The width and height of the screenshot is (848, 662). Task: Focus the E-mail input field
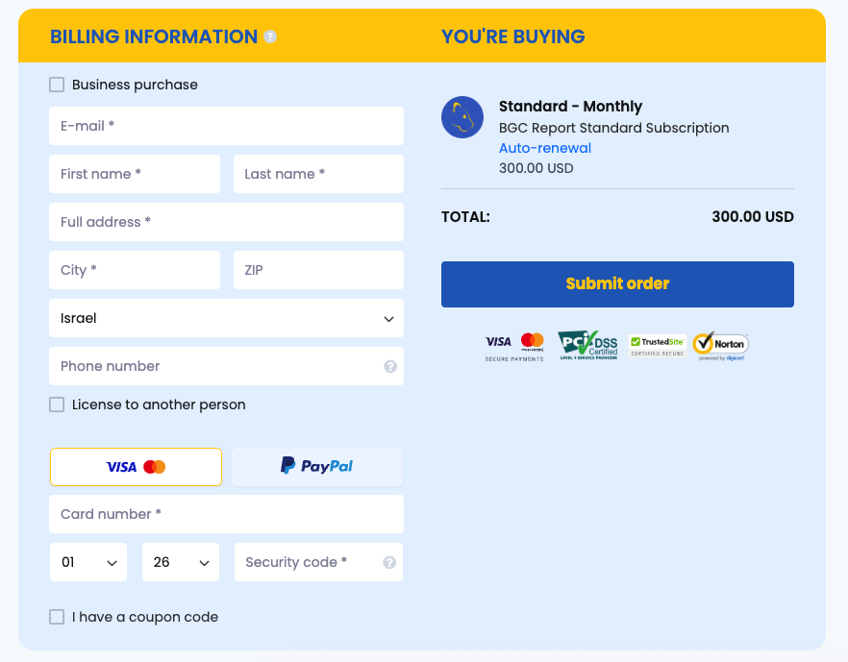tap(226, 126)
